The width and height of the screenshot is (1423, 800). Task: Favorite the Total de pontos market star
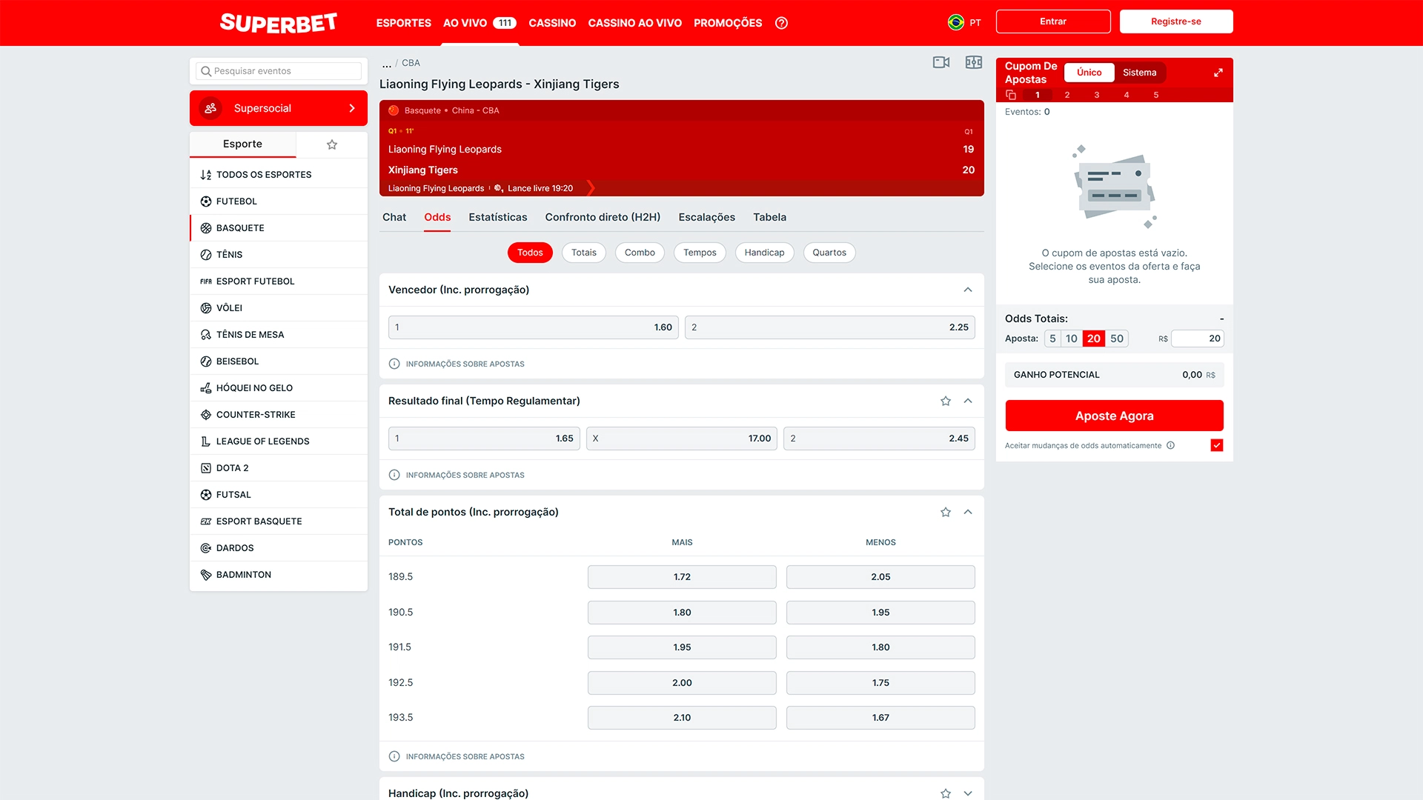point(946,512)
